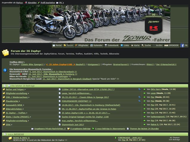Open the Suche search page
This screenshot has height=142, width=190.
[146, 45]
